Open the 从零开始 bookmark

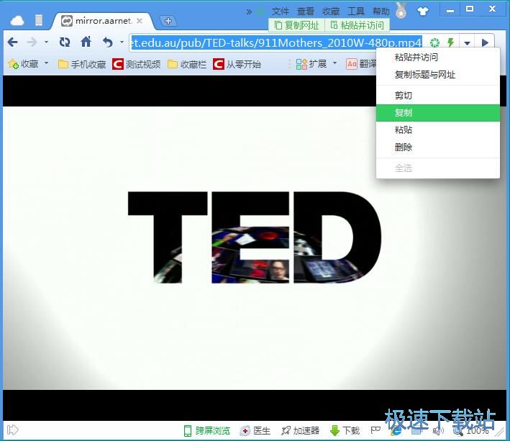(237, 65)
